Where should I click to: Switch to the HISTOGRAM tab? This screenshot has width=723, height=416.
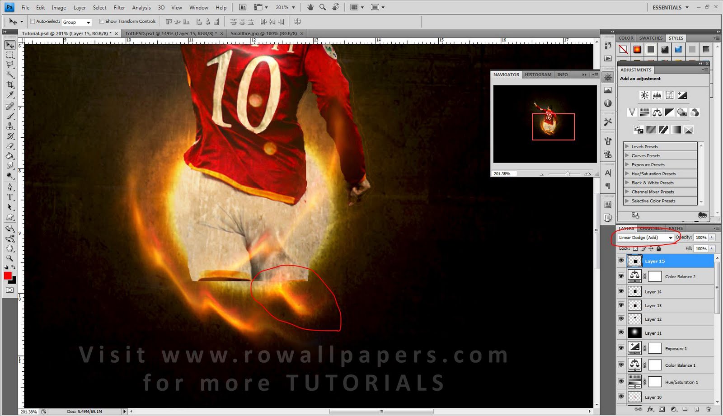point(538,75)
